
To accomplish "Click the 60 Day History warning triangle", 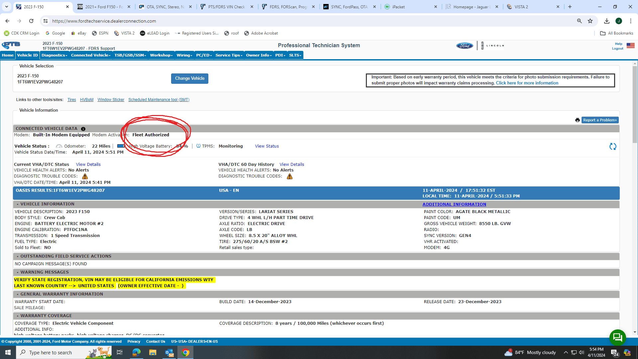I will tap(290, 177).
